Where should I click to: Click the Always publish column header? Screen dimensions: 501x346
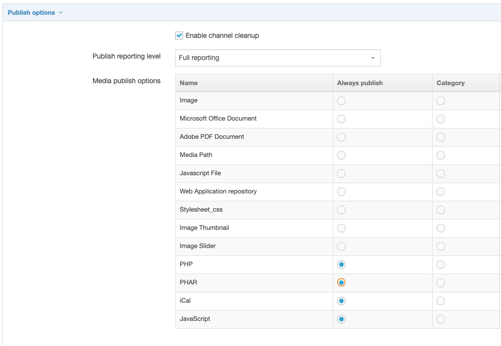tap(359, 83)
